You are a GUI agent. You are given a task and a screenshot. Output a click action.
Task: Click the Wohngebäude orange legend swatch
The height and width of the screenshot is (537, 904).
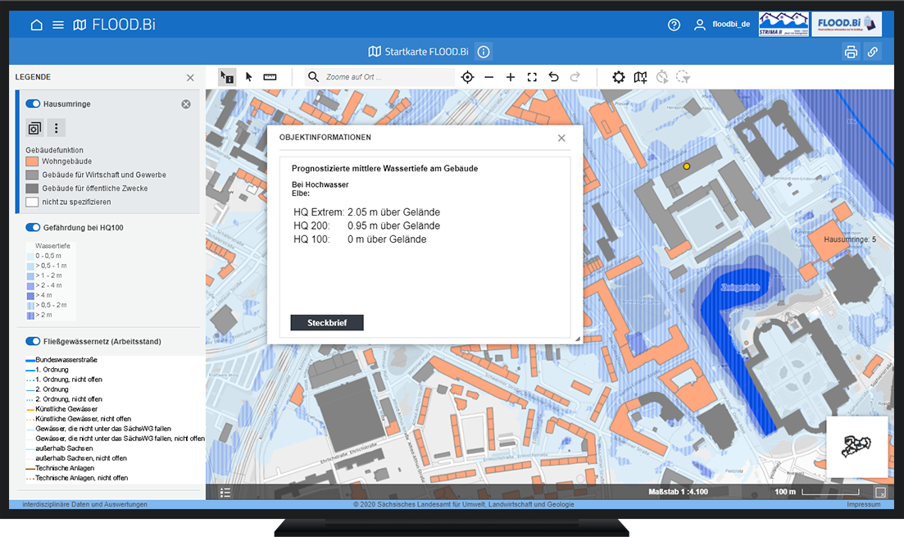[x=32, y=162]
